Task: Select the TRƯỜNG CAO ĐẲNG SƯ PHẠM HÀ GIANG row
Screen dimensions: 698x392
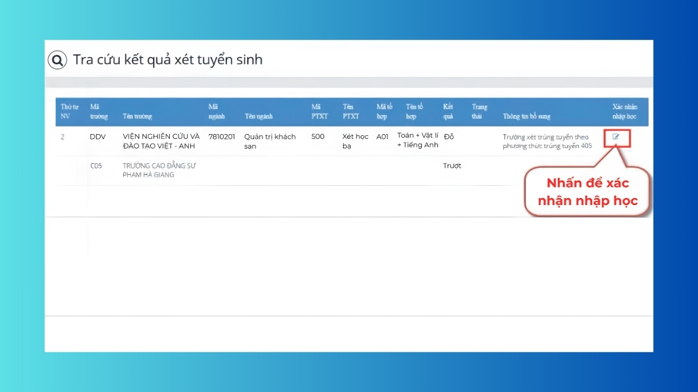Action: [353, 170]
